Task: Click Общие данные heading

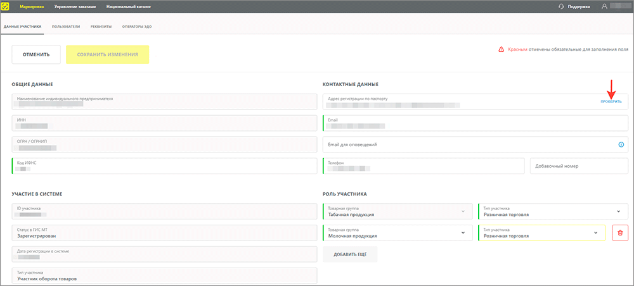Action: [32, 84]
